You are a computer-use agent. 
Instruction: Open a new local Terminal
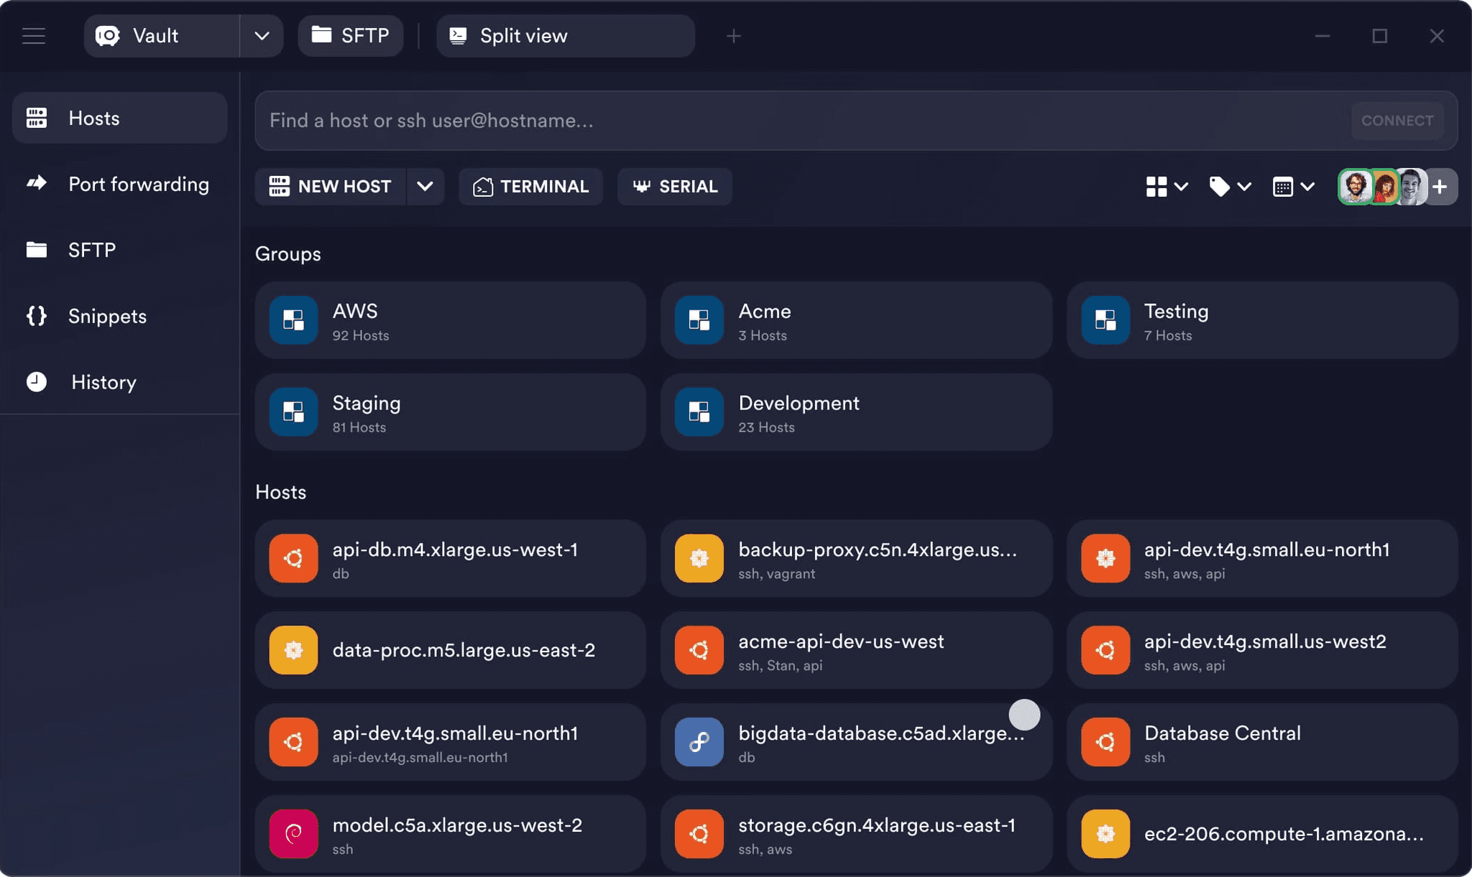coord(530,187)
